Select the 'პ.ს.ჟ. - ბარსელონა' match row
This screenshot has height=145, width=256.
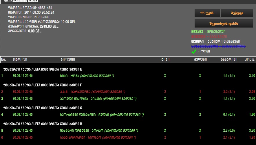[x=128, y=92]
